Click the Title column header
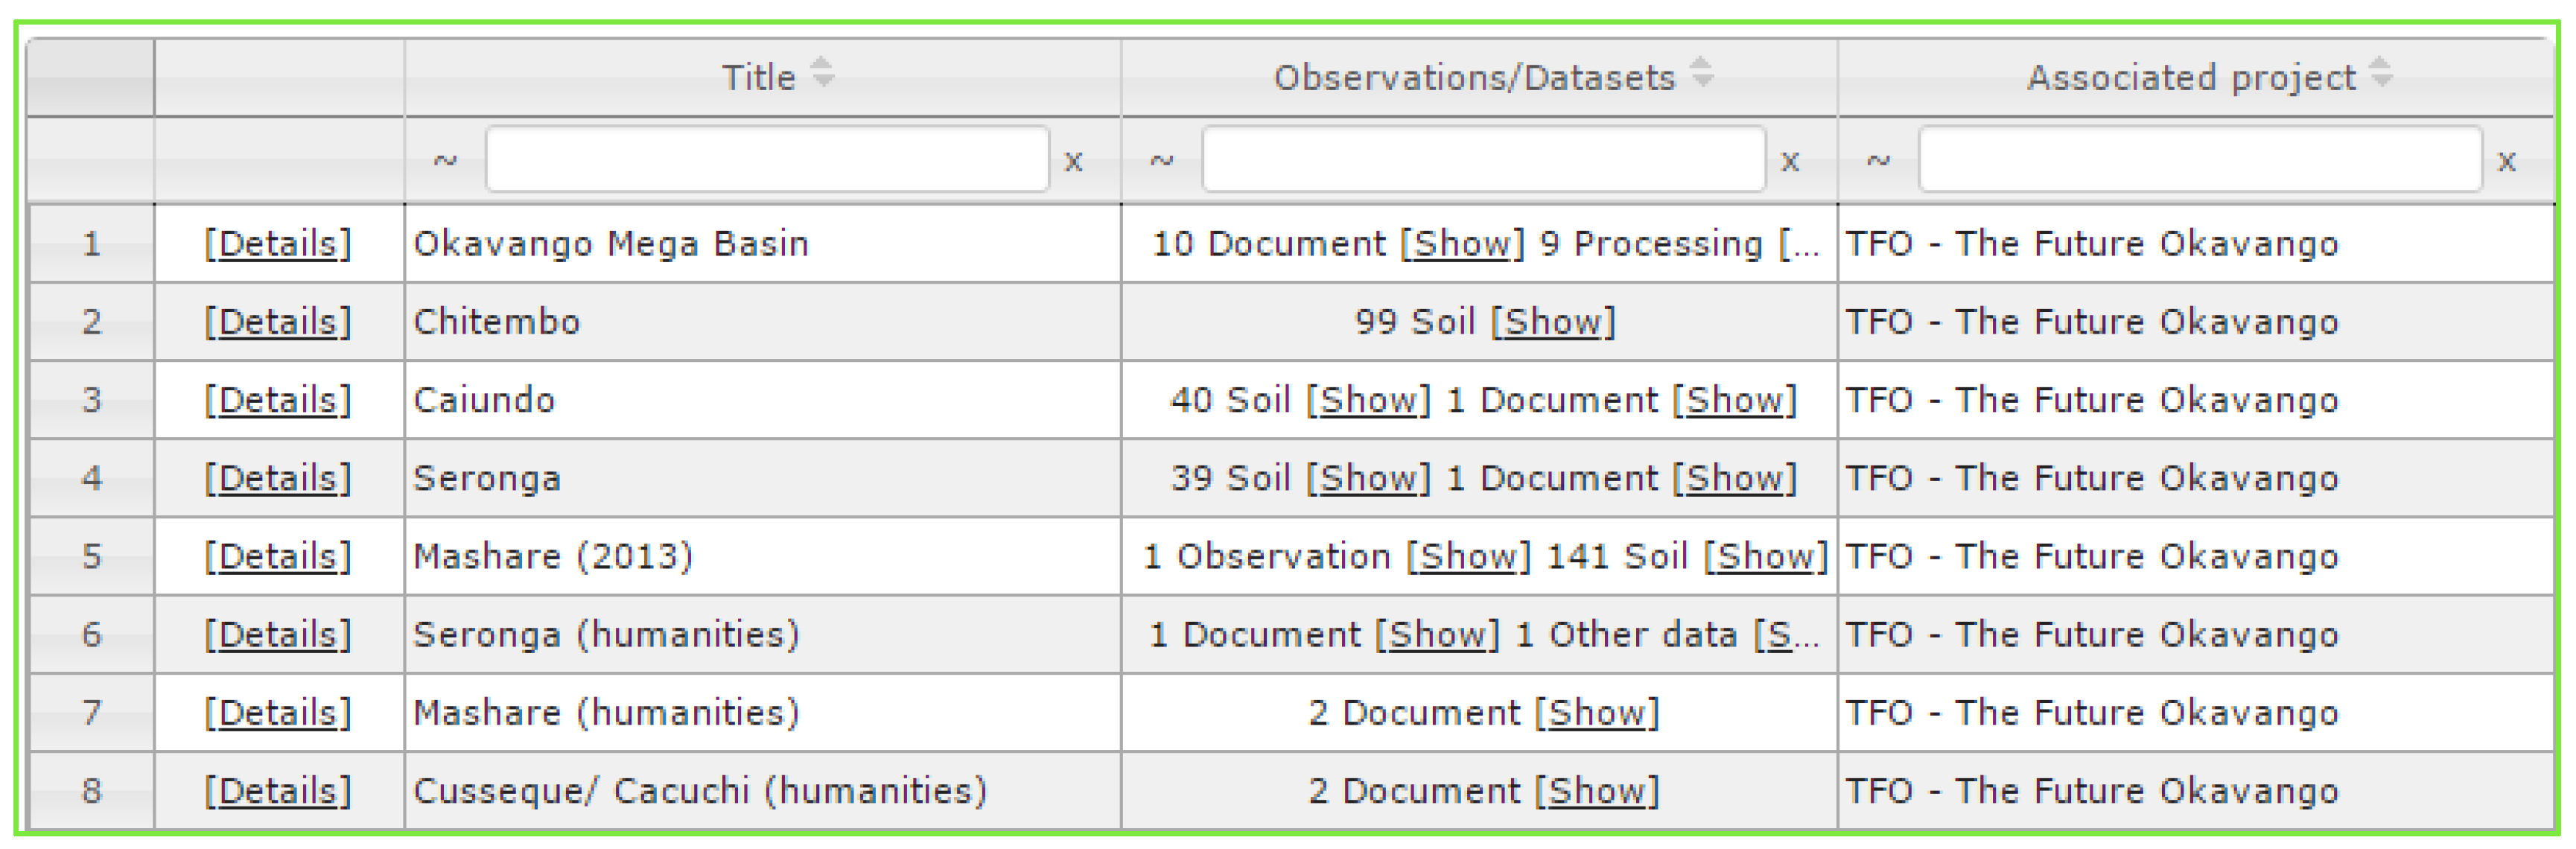The image size is (2576, 849). [x=763, y=77]
